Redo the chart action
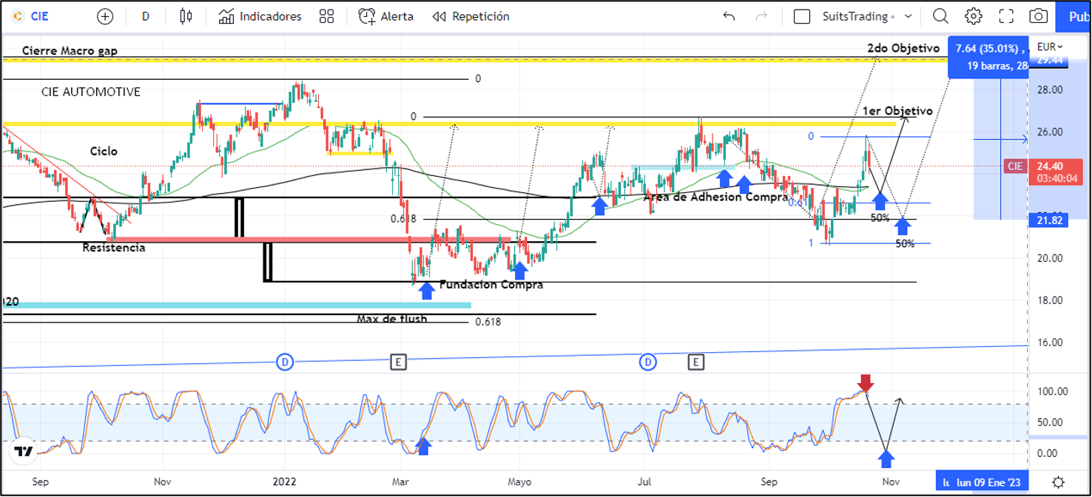The height and width of the screenshot is (497, 1092). (x=761, y=16)
